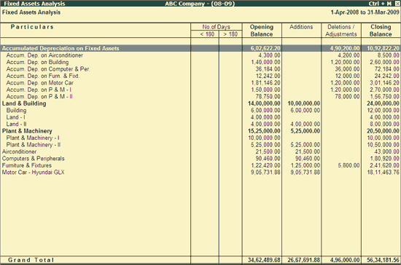Click the Additions column header

click(x=301, y=27)
